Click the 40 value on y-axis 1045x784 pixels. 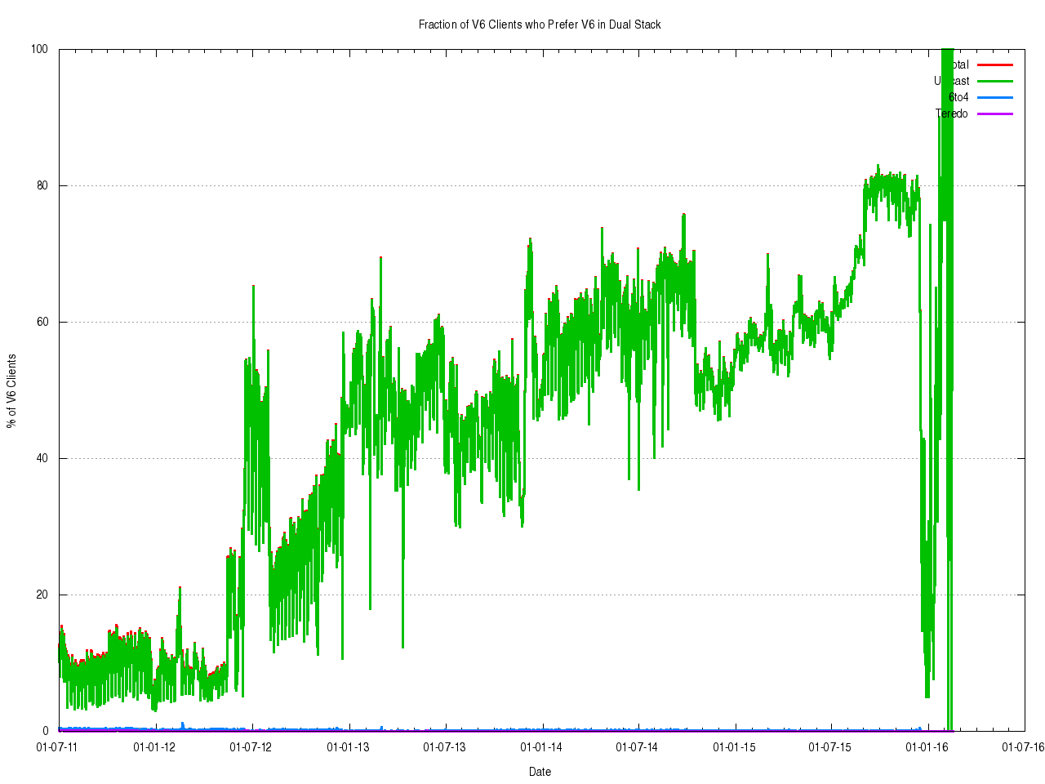pos(42,458)
